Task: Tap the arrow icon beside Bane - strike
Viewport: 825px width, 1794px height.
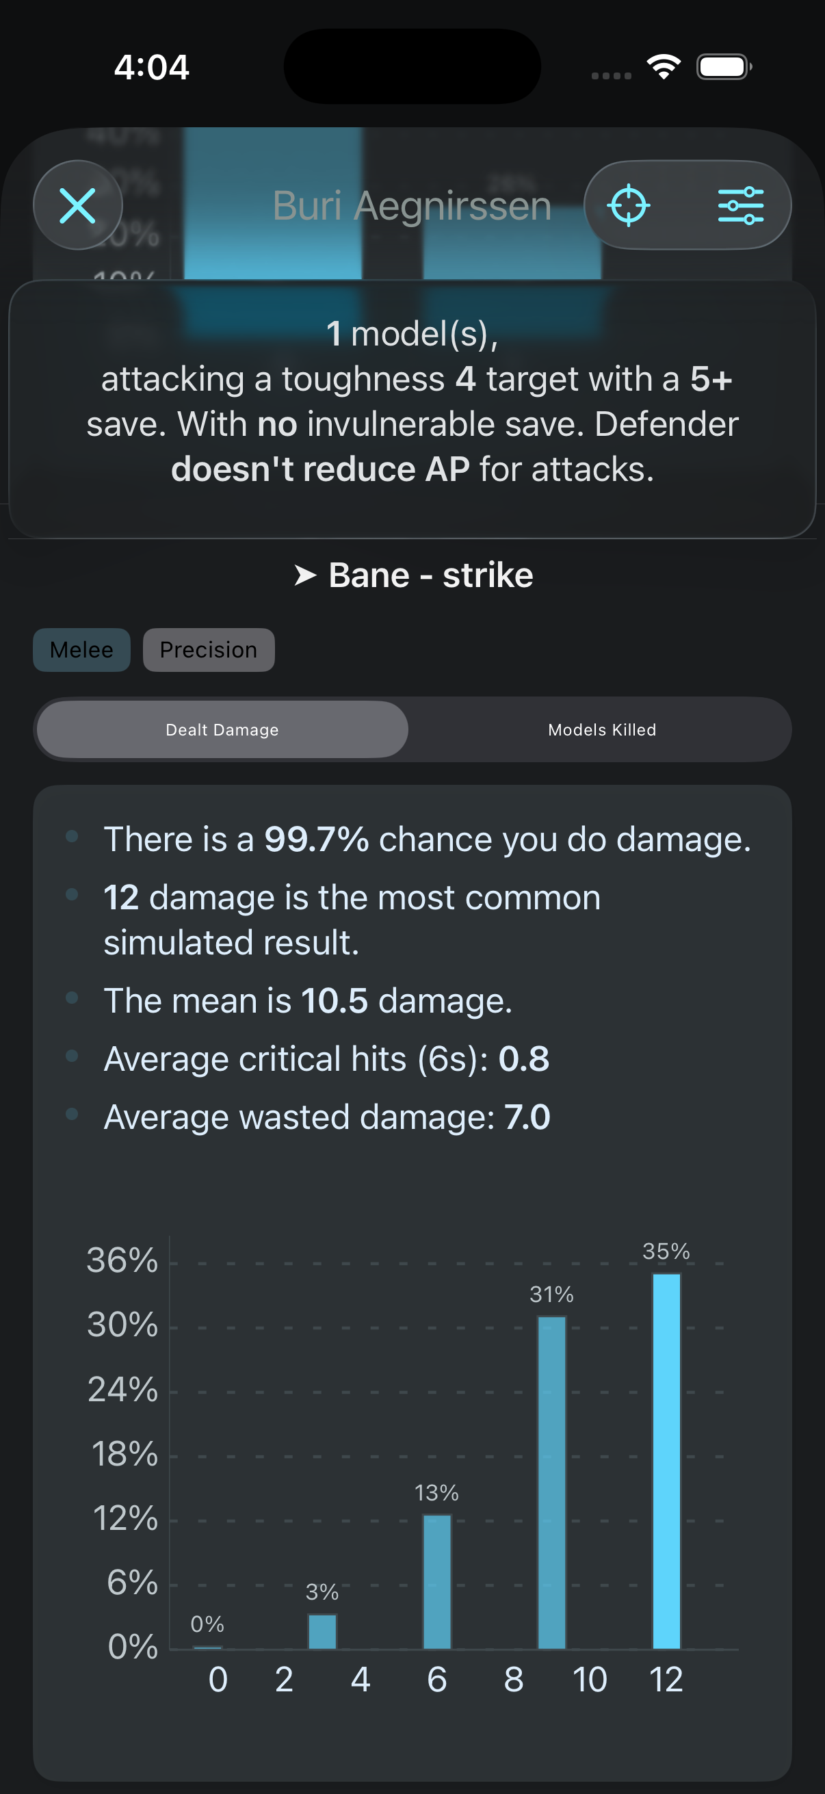Action: [305, 576]
